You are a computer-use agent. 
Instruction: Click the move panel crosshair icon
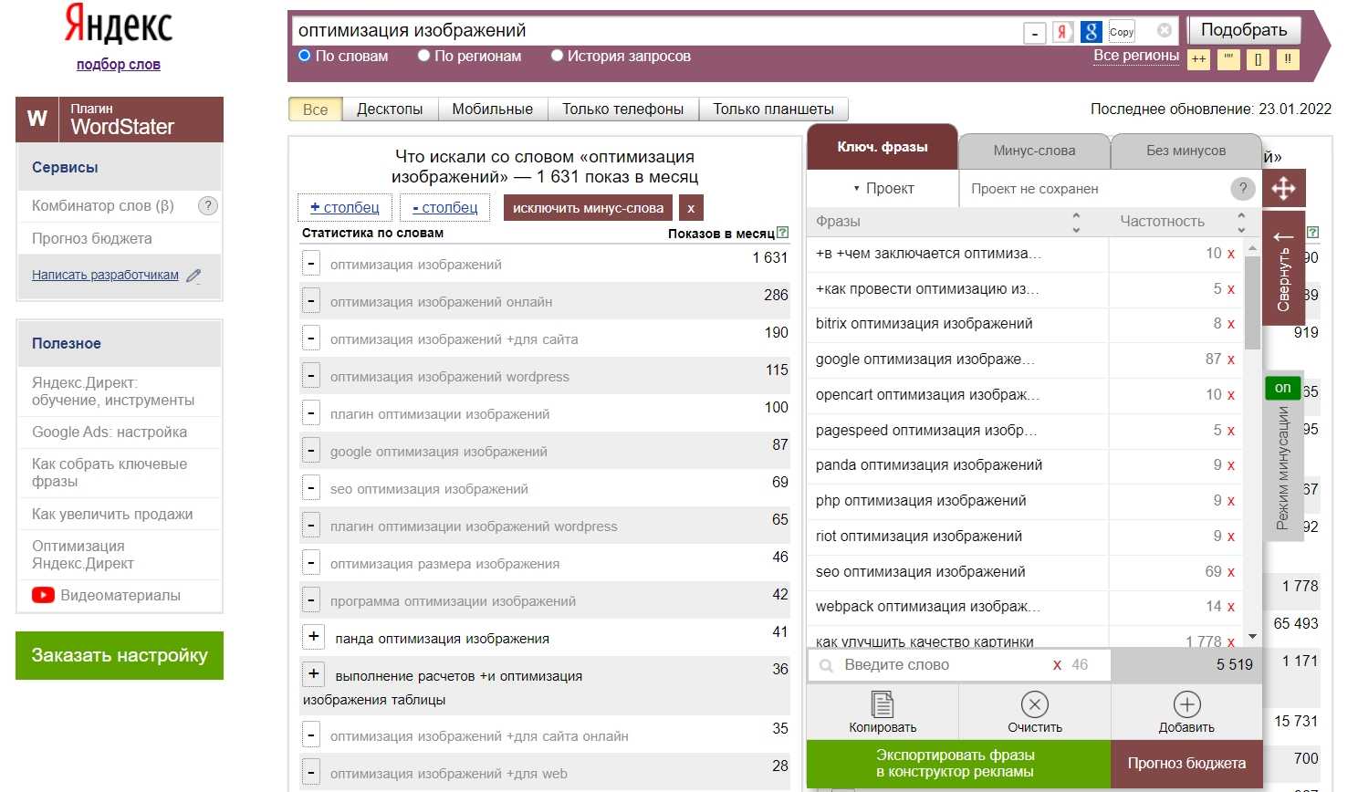[x=1283, y=188]
